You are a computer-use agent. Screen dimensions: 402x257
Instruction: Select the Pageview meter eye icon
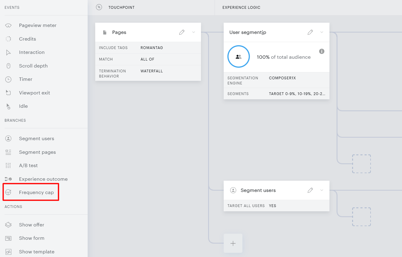coord(8,25)
